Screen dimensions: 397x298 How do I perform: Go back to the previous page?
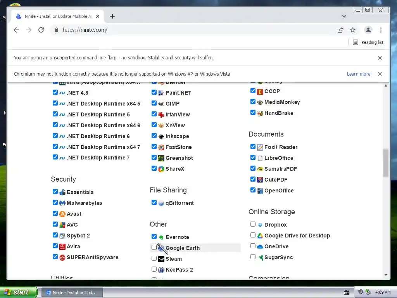(16, 30)
